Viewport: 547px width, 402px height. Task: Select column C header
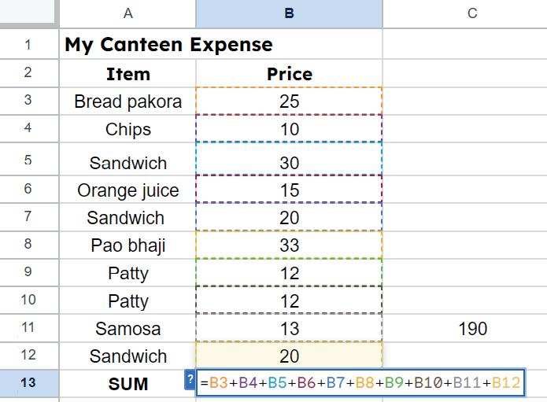(x=471, y=13)
